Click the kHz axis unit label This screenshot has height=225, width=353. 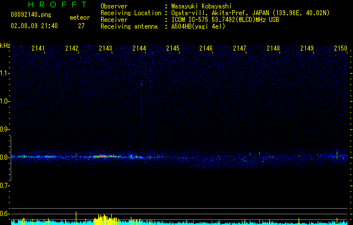(5, 46)
